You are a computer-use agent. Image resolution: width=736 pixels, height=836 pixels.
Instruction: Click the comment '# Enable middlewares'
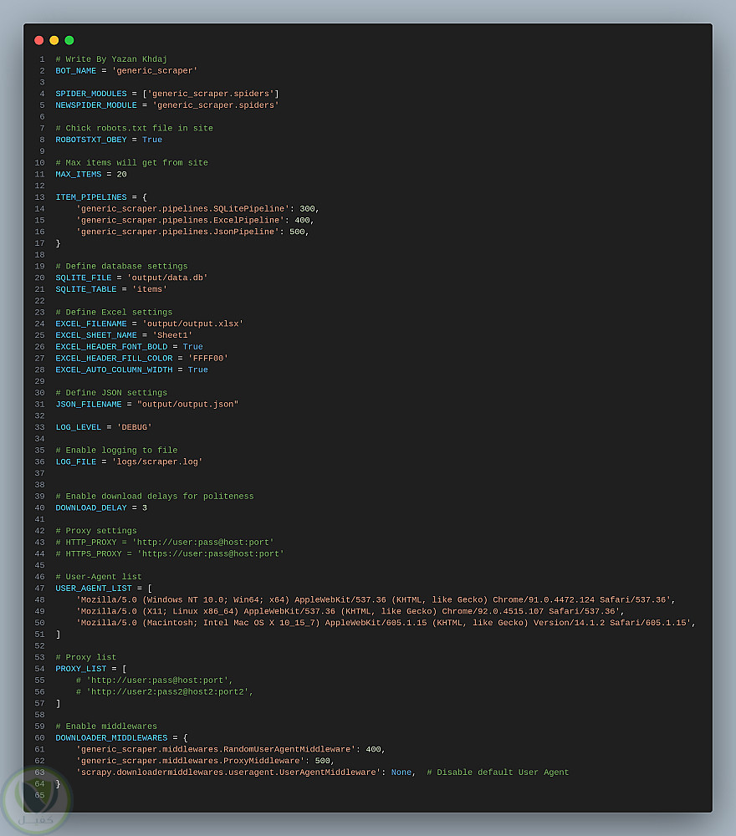tap(106, 726)
